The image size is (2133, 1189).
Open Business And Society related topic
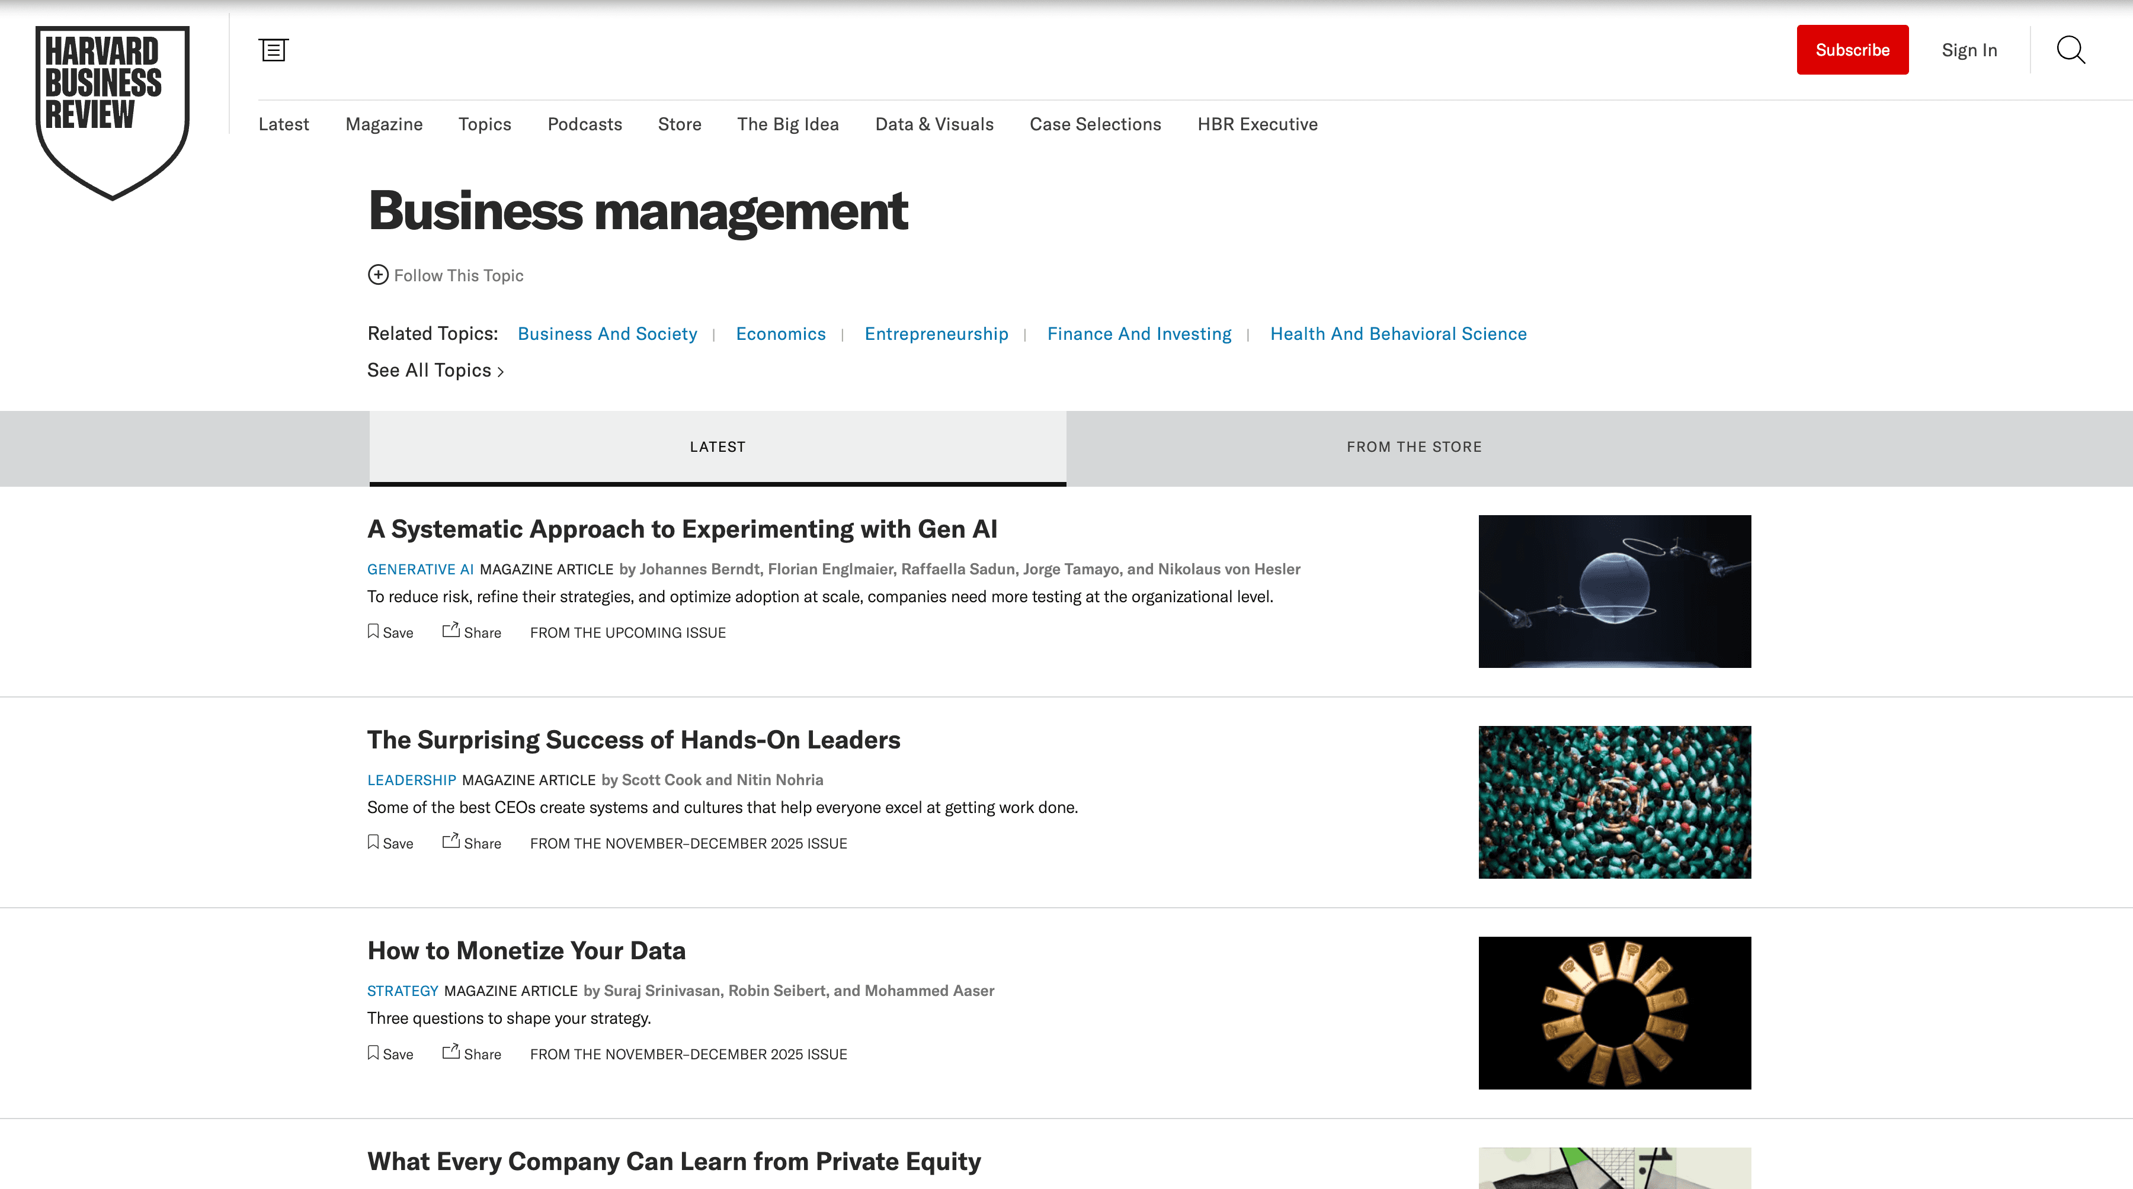point(607,333)
